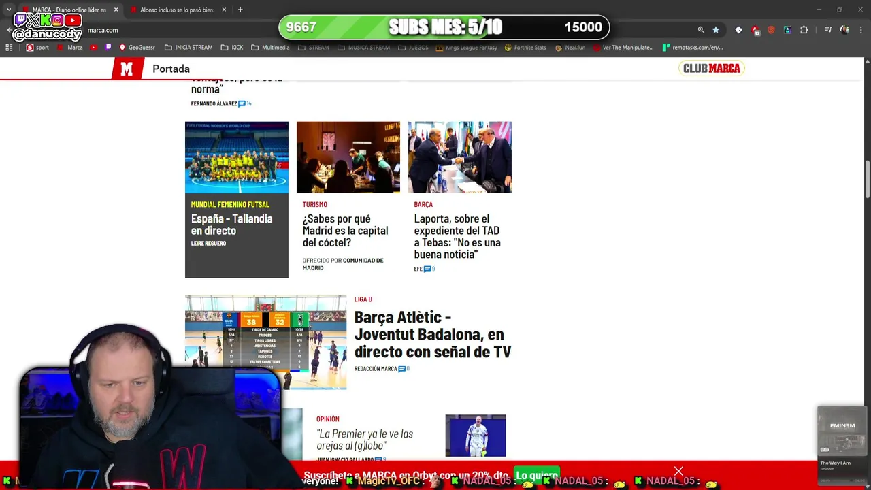Expand the Multimedia bookmark folder
The image size is (871, 490).
pyautogui.click(x=270, y=48)
